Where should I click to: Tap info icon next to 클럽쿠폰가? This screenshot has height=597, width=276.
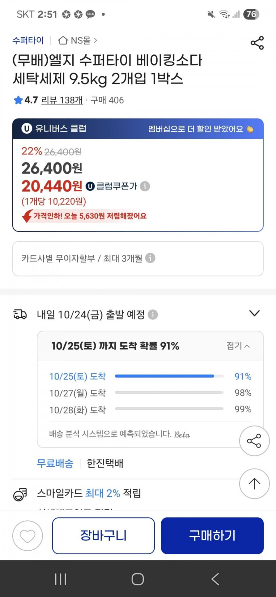coord(145,186)
